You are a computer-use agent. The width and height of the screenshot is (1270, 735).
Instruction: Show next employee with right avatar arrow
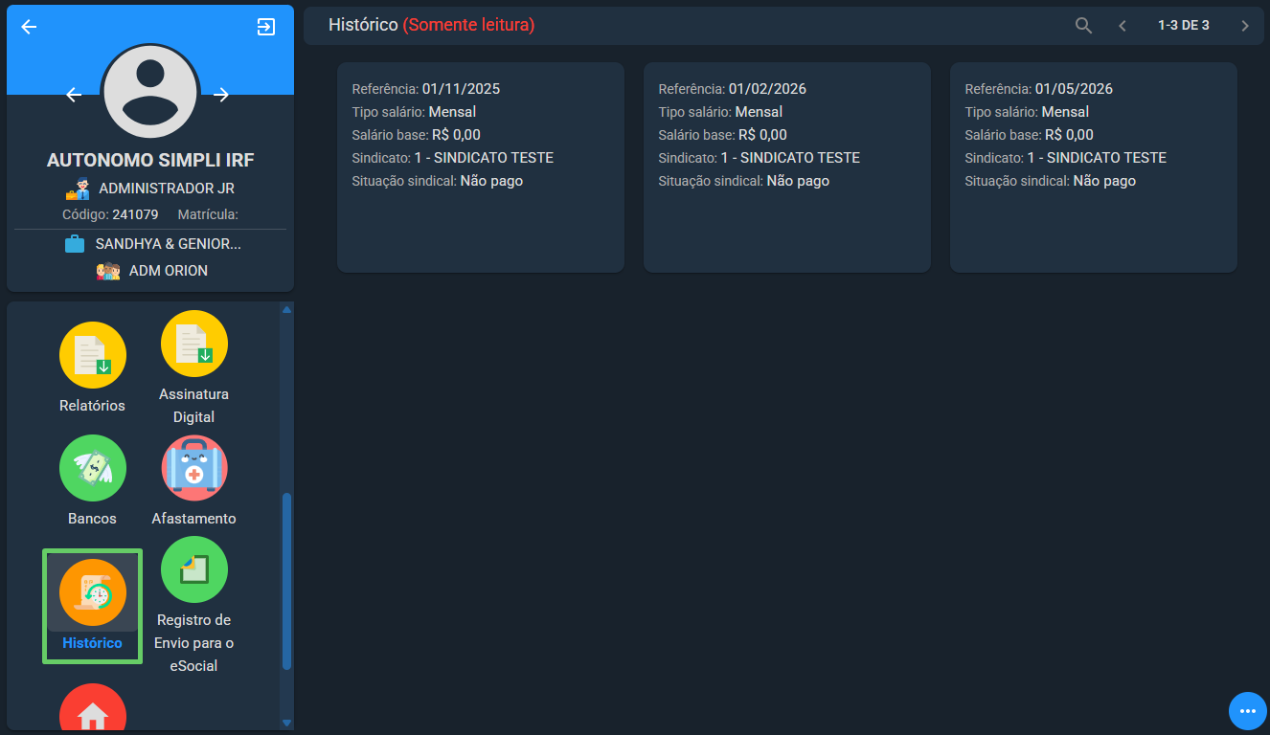[x=221, y=94]
